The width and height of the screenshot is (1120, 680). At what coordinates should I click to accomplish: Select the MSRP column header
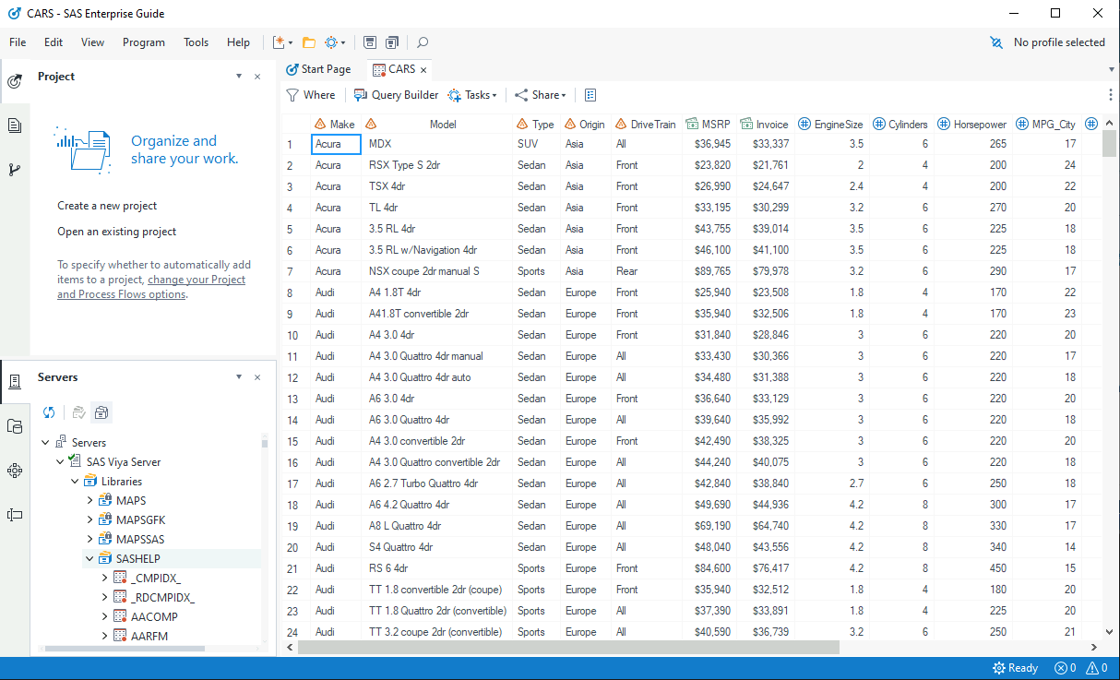click(715, 125)
